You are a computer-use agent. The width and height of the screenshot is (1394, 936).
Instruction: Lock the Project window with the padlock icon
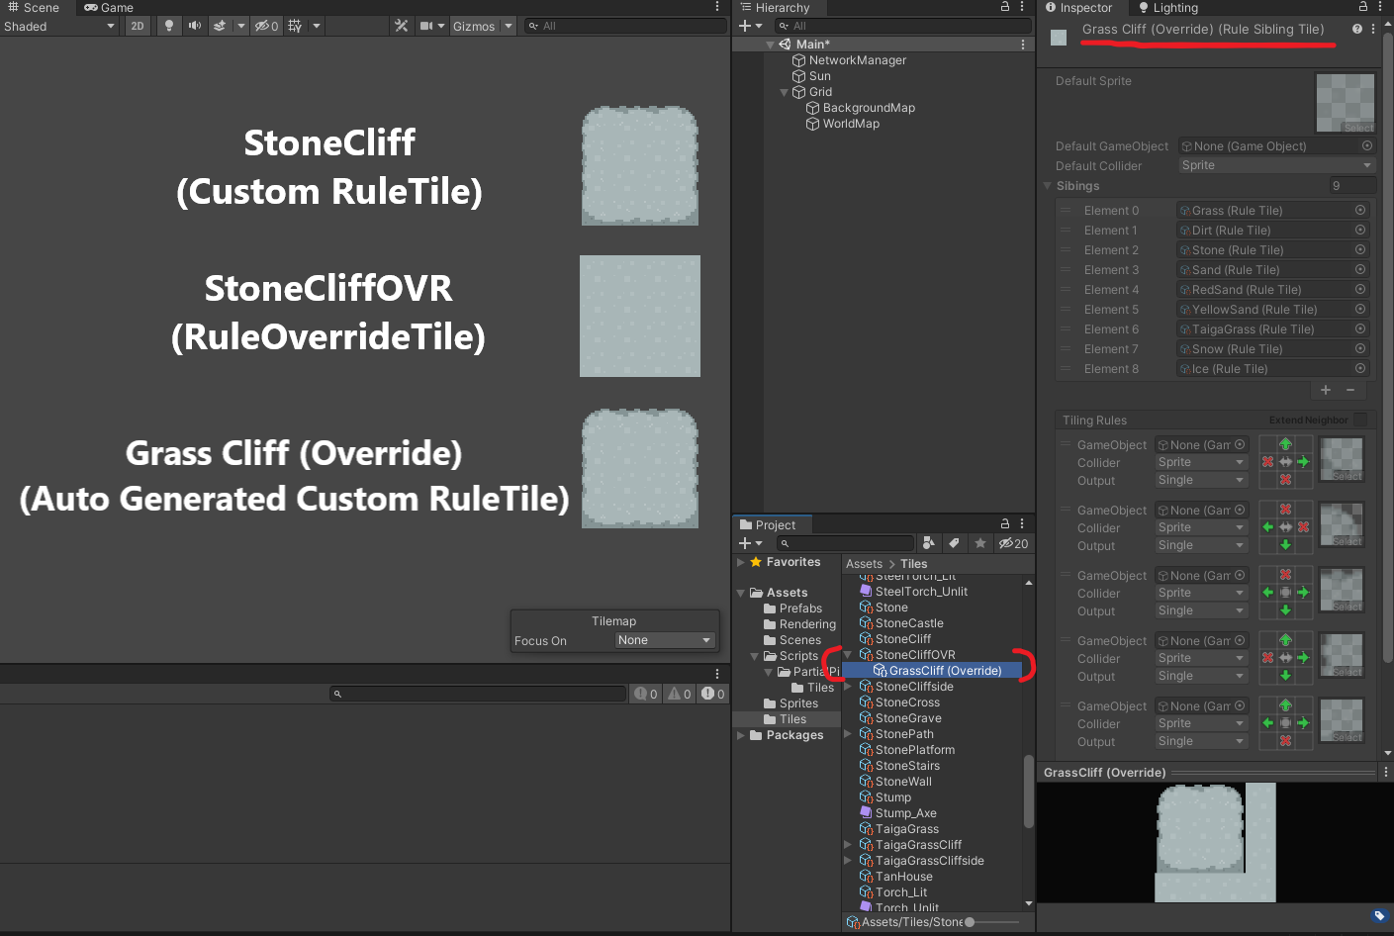coord(1005,523)
